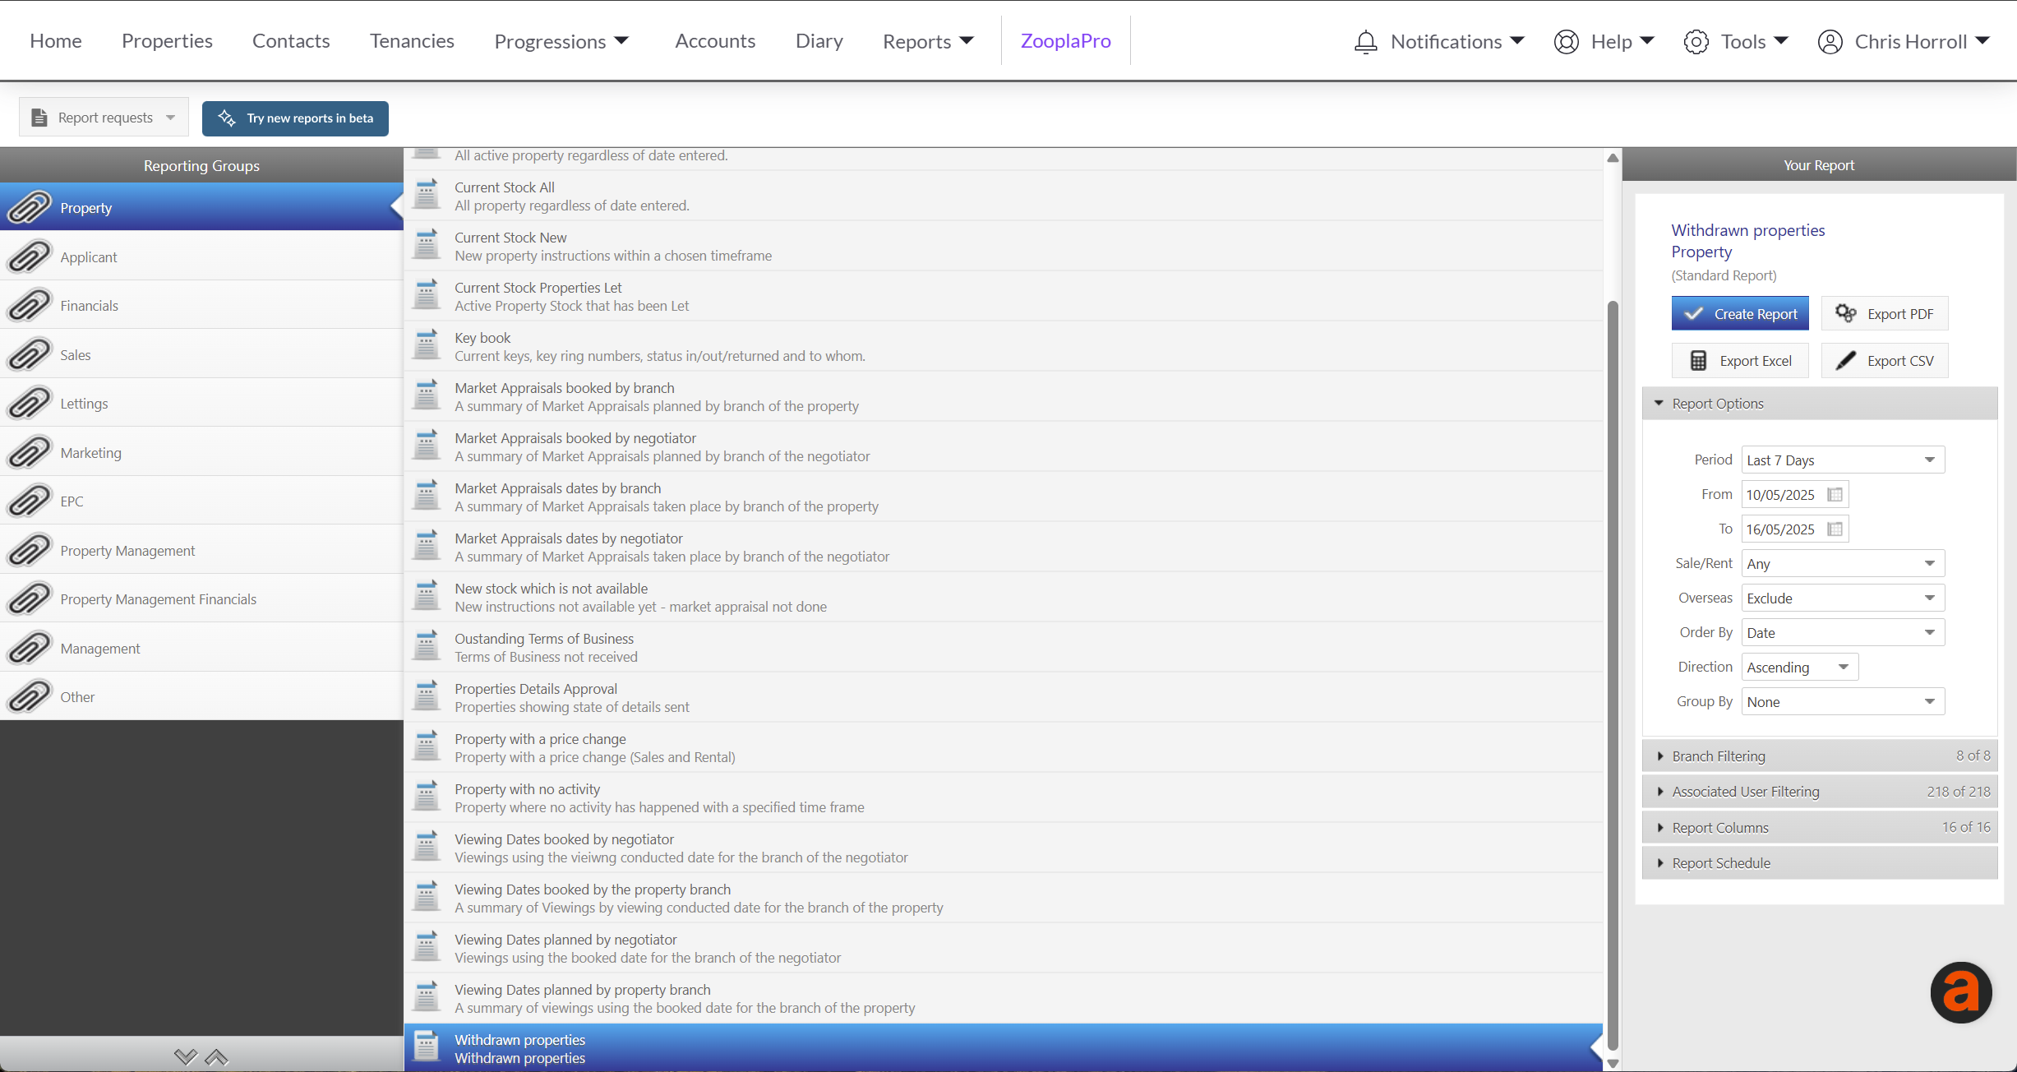2017x1072 pixels.
Task: Click the Create Report button
Action: (x=1740, y=313)
